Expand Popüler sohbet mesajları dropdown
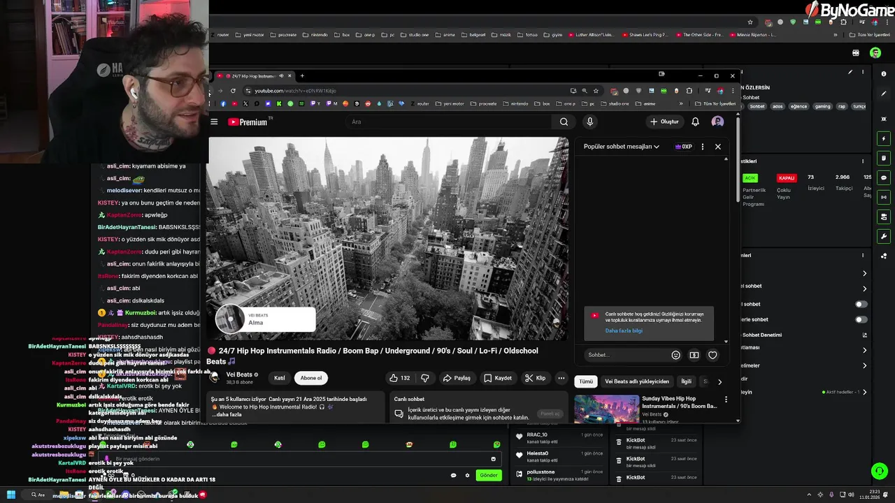895x503 pixels. (x=621, y=147)
